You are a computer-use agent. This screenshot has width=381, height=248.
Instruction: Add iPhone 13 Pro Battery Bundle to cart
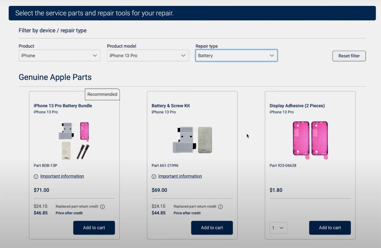(94, 228)
